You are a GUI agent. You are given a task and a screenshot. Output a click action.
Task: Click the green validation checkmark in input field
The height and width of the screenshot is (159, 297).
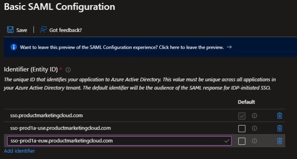(x=227, y=141)
